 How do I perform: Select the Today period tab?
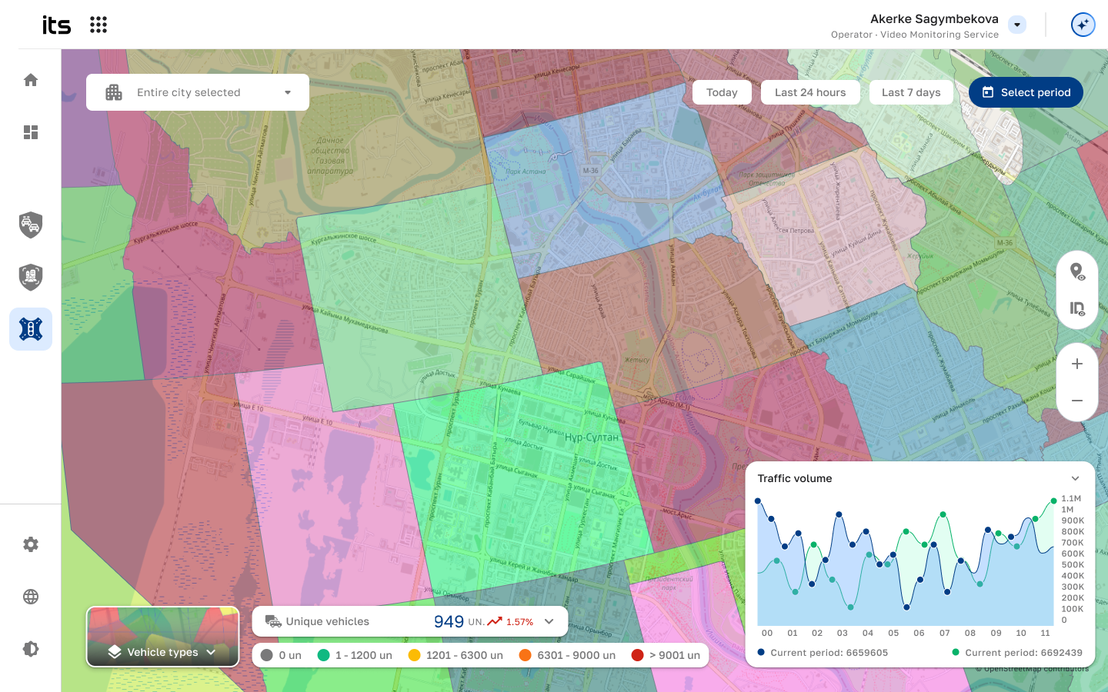(722, 92)
